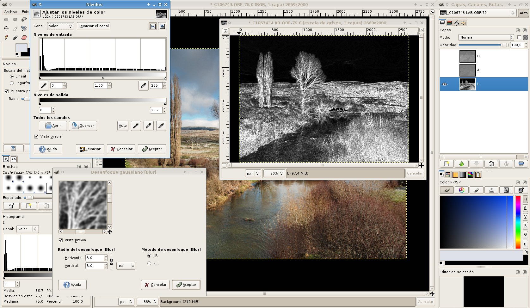Open the Histograma Canal Valor dropdown

[27, 229]
